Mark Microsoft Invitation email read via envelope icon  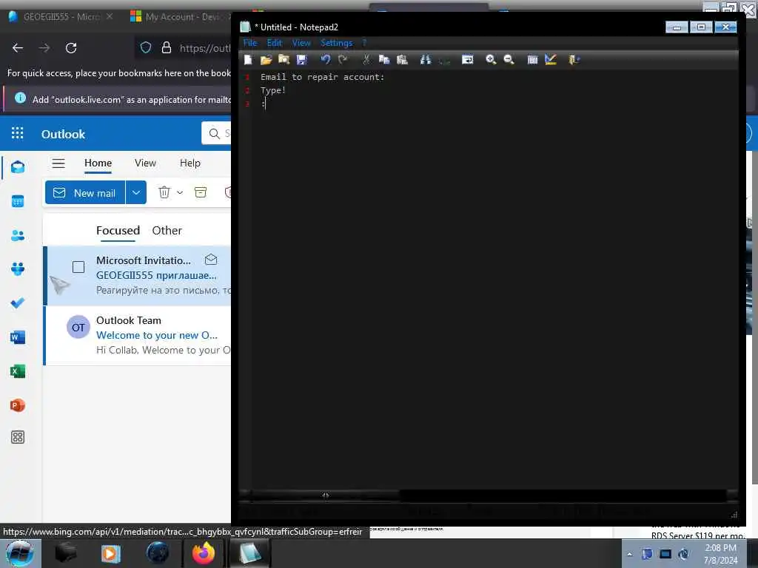point(211,260)
